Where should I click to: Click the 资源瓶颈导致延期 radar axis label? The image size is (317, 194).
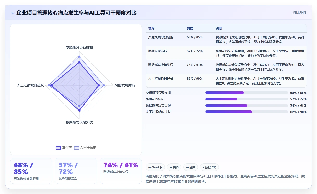pyautogui.click(x=79, y=48)
